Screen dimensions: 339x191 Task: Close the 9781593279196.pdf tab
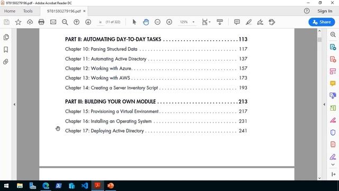(x=84, y=11)
